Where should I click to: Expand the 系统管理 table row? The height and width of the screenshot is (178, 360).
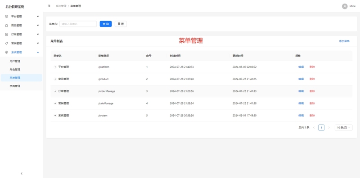point(55,116)
